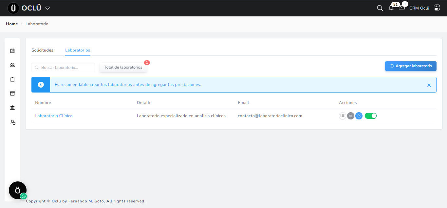Click the Email column header

pos(243,103)
